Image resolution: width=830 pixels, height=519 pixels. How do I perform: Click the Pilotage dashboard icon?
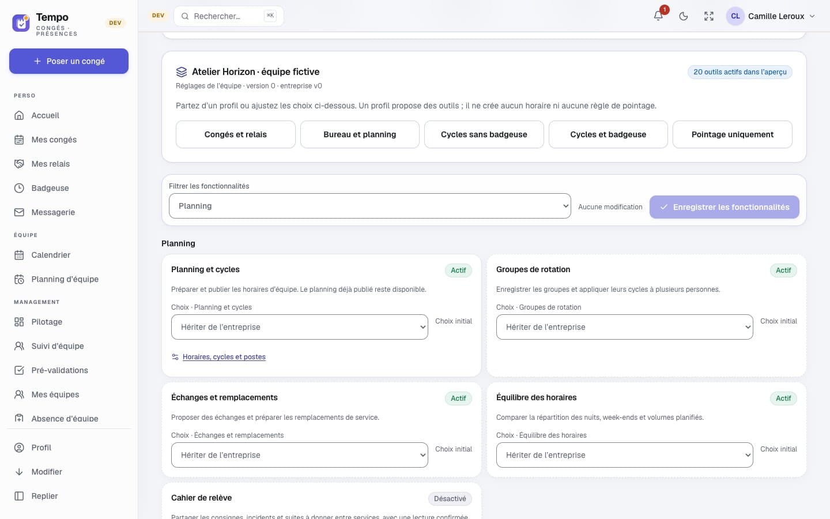19,322
